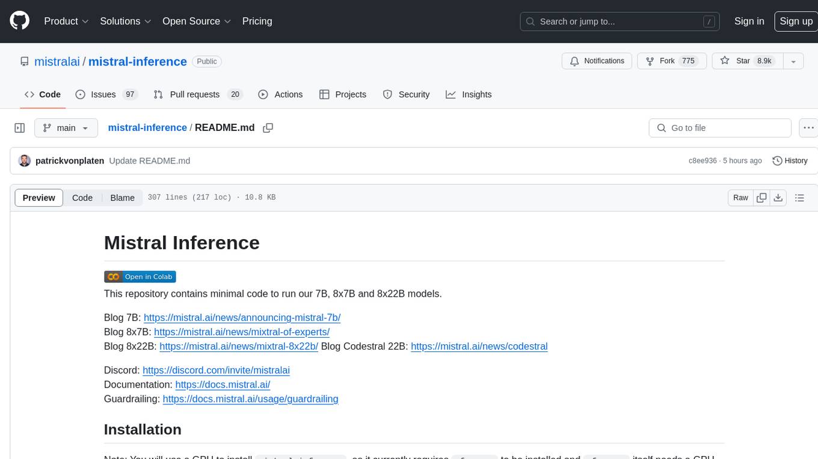Open the mixtral-8x22b blog link
Screen dimensions: 818x459
[x=239, y=346]
